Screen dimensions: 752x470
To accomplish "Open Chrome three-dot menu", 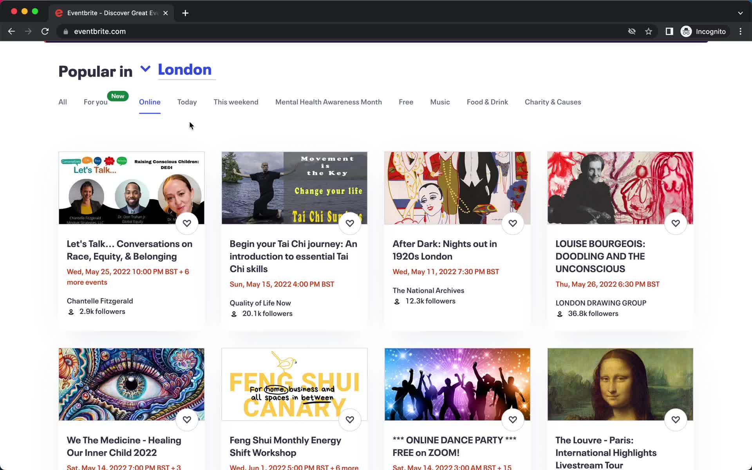I will pyautogui.click(x=740, y=31).
